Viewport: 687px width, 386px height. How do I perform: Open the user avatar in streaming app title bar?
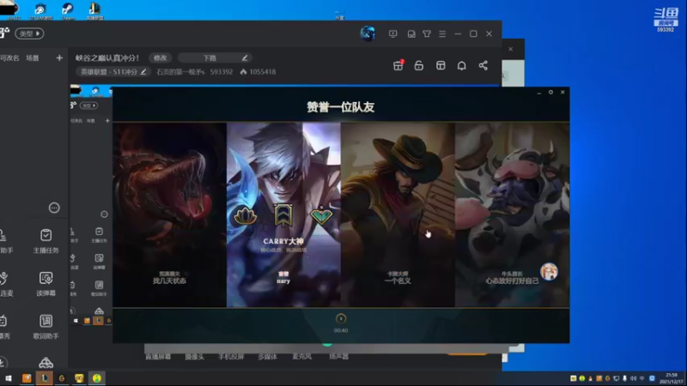click(368, 33)
